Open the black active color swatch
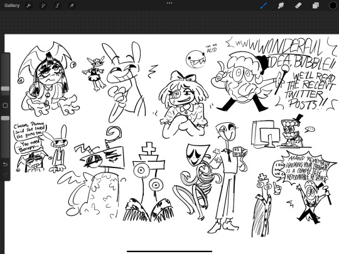 point(333,6)
